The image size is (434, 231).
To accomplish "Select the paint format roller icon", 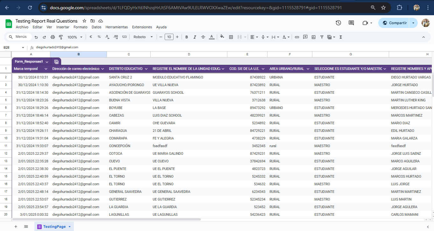I will click(x=61, y=37).
